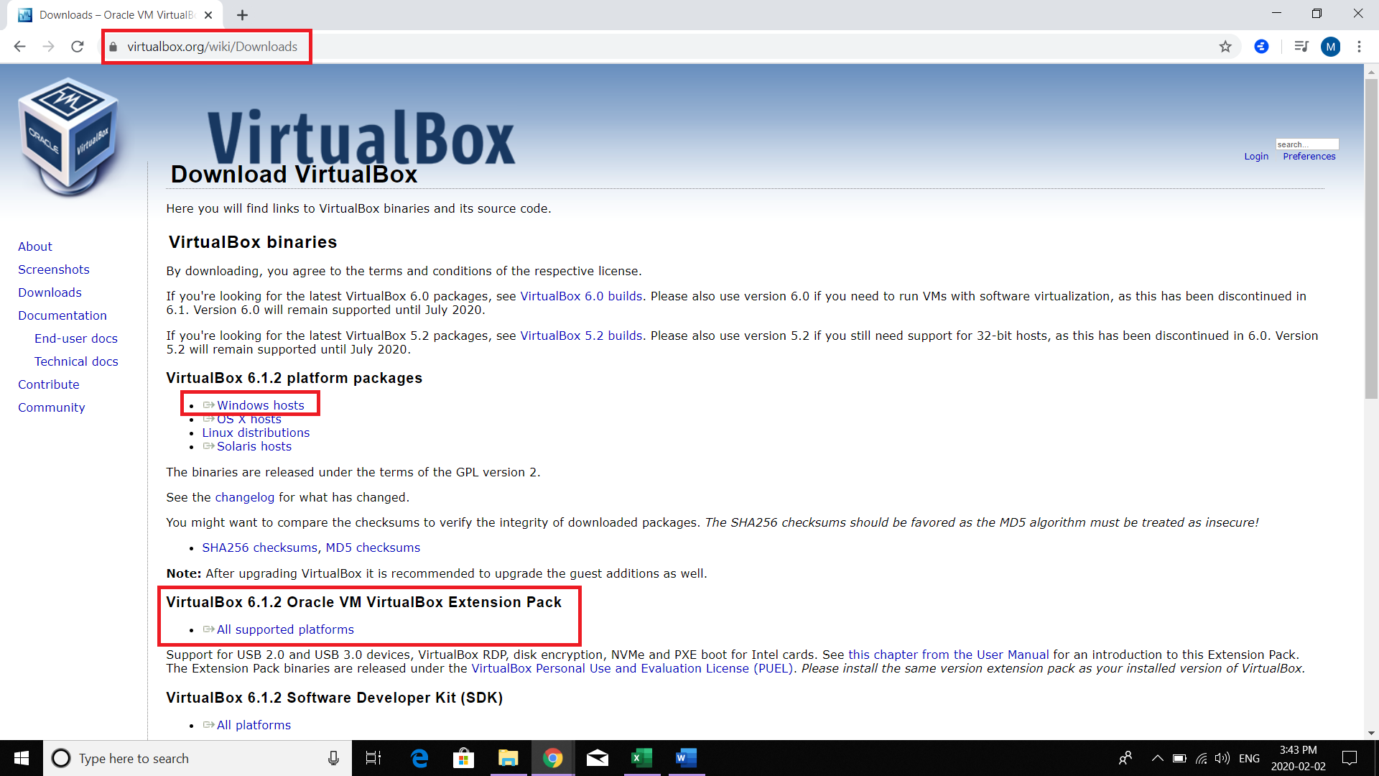Navigate to the Downloads section
Viewport: 1379px width, 776px height.
[x=50, y=292]
